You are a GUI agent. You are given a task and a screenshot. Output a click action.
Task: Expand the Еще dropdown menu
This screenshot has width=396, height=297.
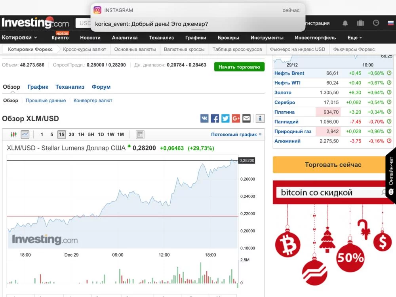click(x=354, y=38)
